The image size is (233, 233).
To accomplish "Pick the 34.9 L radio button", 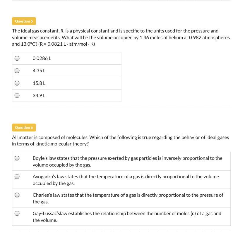I will click(x=17, y=95).
